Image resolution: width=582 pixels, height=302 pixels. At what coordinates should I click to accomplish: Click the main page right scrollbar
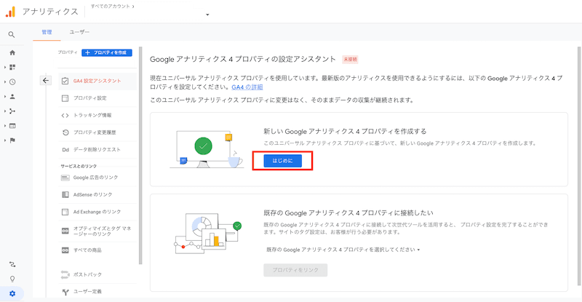(579, 166)
